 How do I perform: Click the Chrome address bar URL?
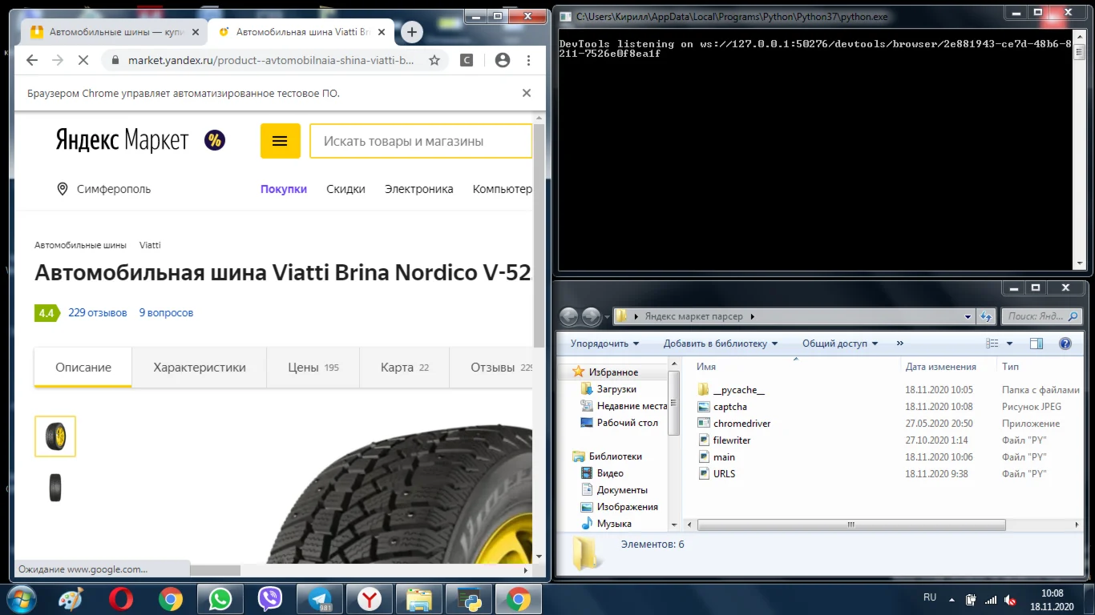(273, 60)
